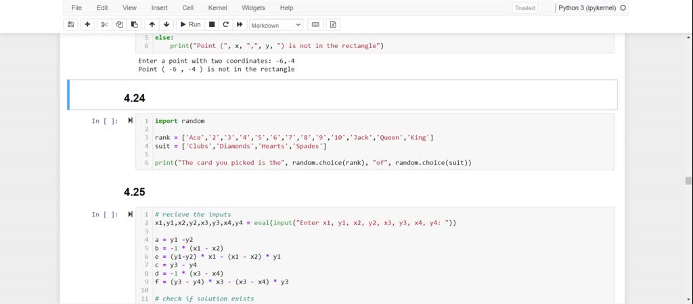This screenshot has height=304, width=693.
Task: Interrupt the kernel with stop icon
Action: pyautogui.click(x=212, y=24)
